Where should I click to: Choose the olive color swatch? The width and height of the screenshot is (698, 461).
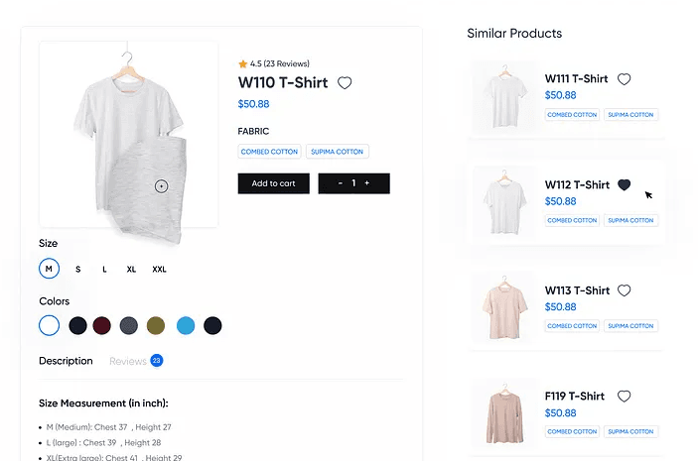pyautogui.click(x=156, y=325)
